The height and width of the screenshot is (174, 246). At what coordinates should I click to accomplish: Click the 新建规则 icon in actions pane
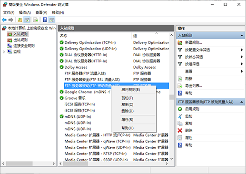[180, 42]
